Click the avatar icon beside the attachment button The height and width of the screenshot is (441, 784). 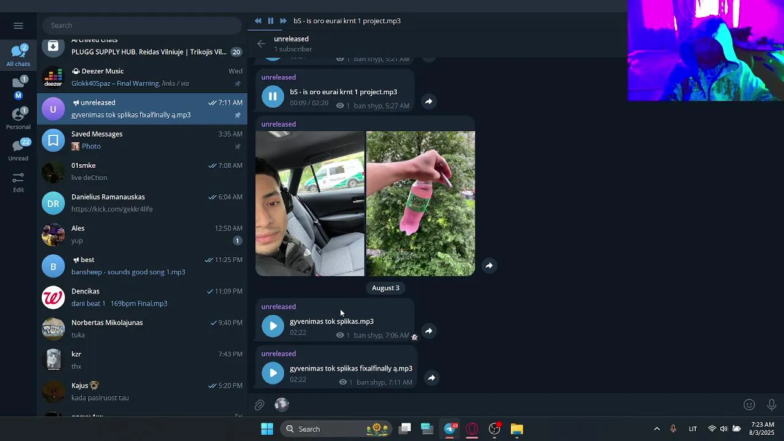pos(282,404)
